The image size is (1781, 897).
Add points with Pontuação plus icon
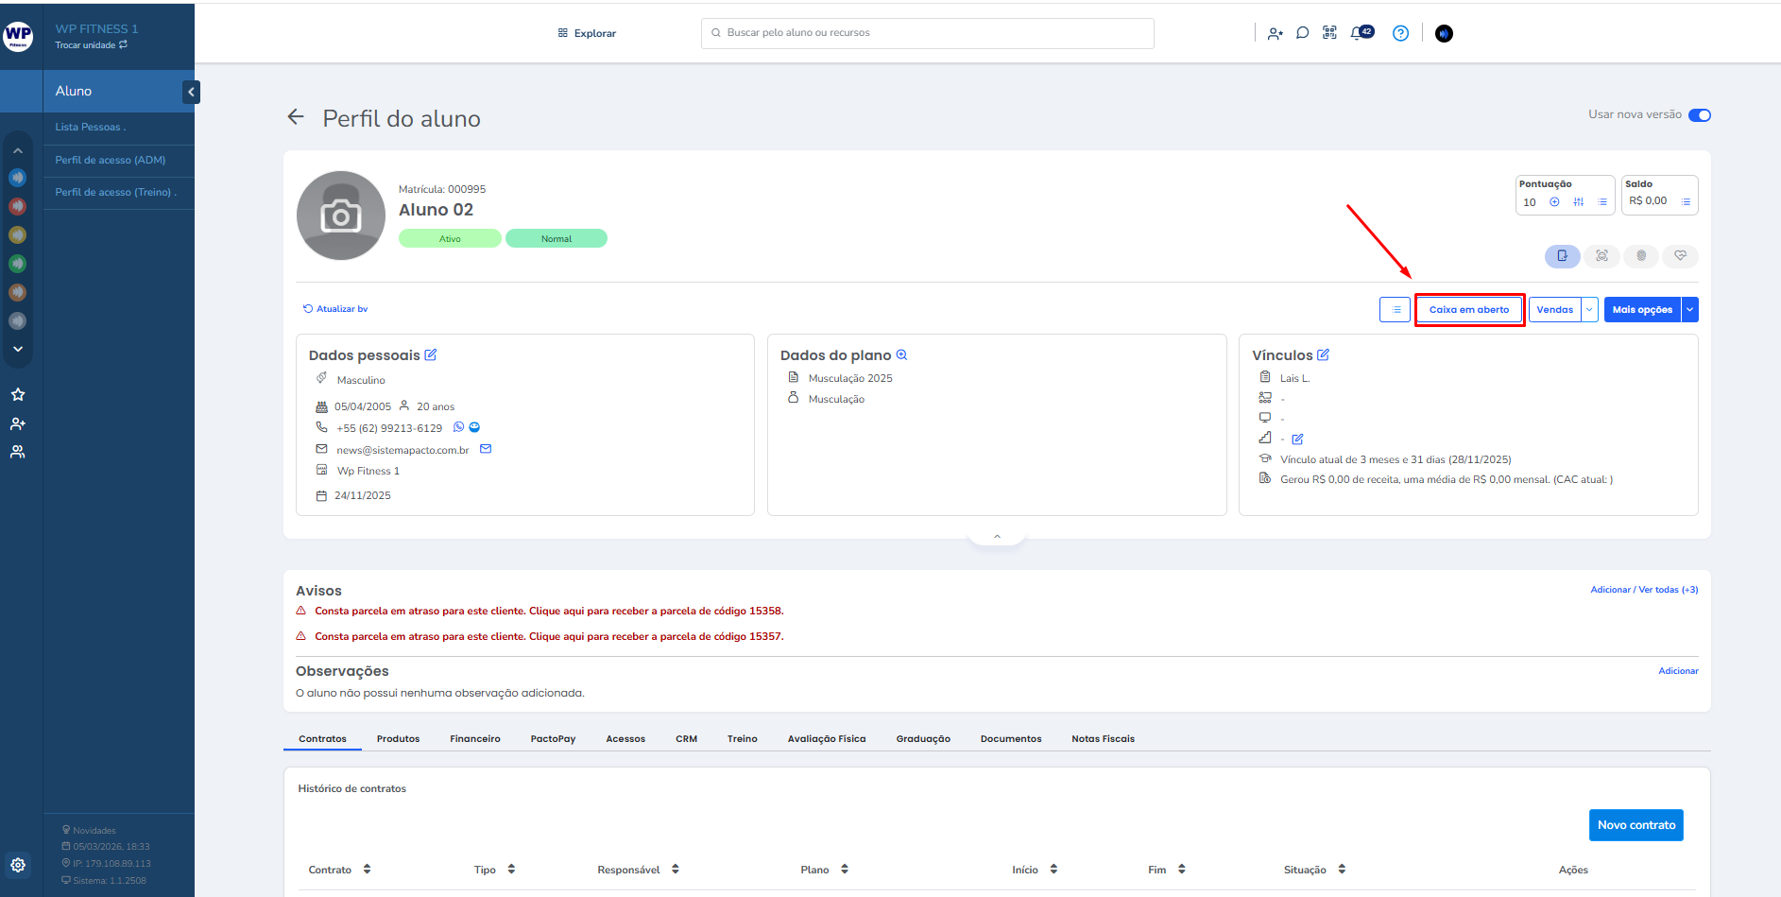coord(1554,202)
